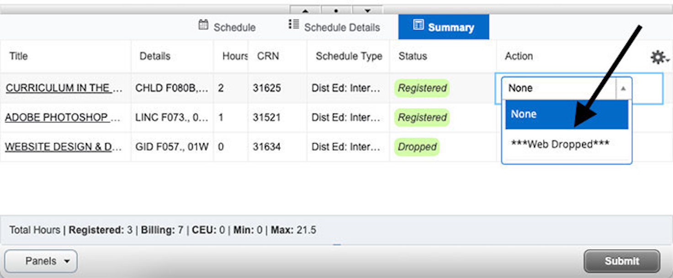This screenshot has width=673, height=278.
Task: Sort by the Title column header
Action: click(19, 56)
